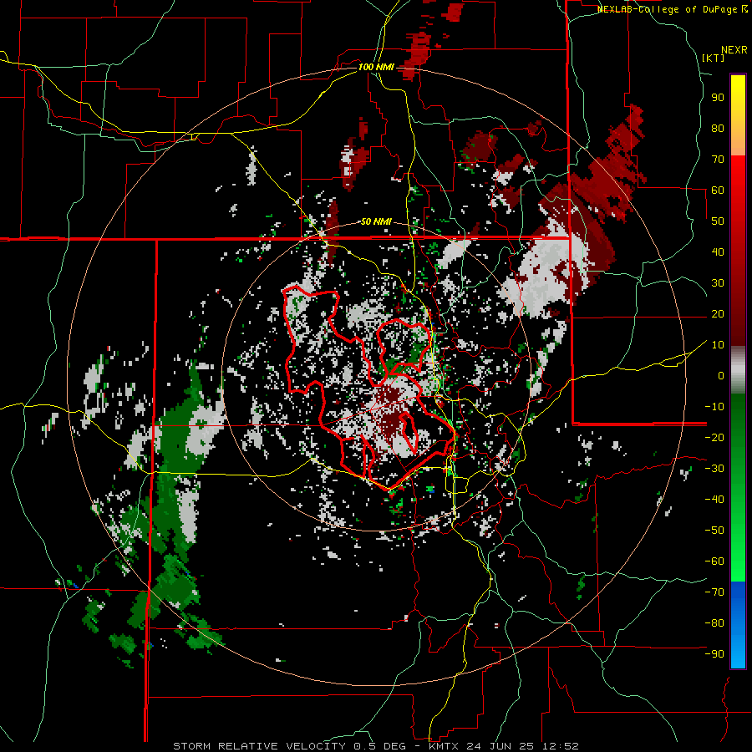The width and height of the screenshot is (752, 752).
Task: Click the 90 value on velocity scale
Action: pyautogui.click(x=718, y=98)
